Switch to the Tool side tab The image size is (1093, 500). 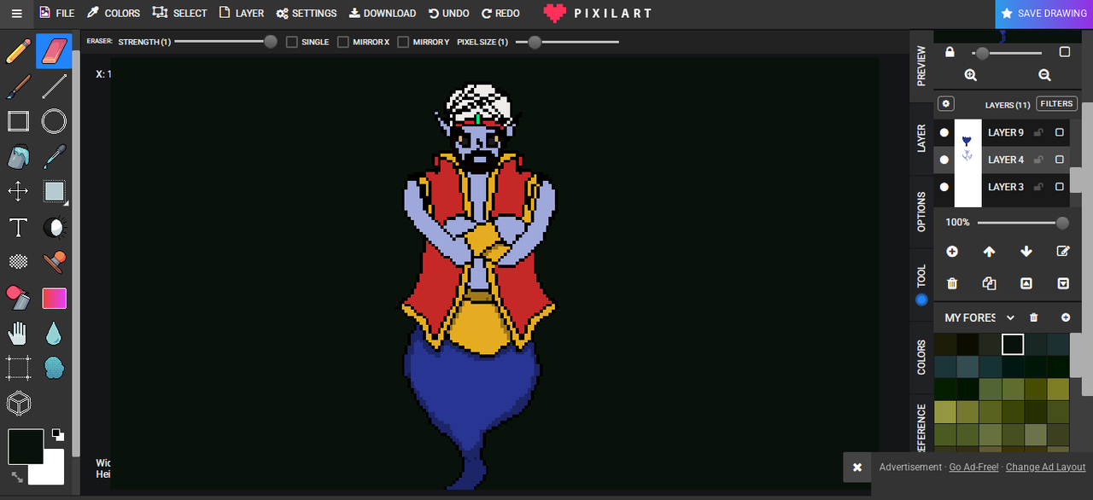pyautogui.click(x=921, y=283)
